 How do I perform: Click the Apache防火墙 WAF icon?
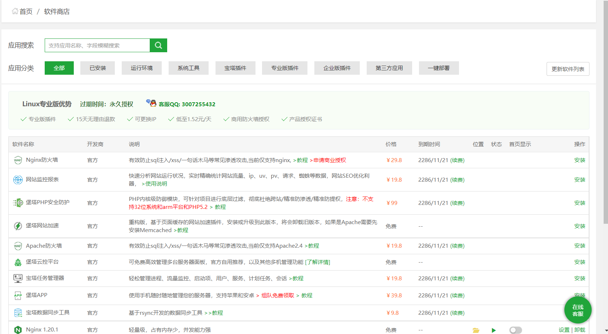pos(18,246)
